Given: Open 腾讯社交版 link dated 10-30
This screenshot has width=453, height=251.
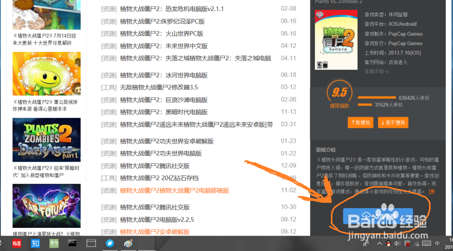Looking at the screenshot, I should [x=154, y=207].
